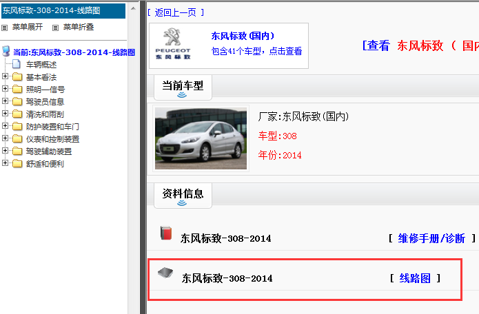The height and width of the screenshot is (314, 479).
Task: Click 东风标致-308-2014 text in the 维修手册 row
Action: point(226,238)
